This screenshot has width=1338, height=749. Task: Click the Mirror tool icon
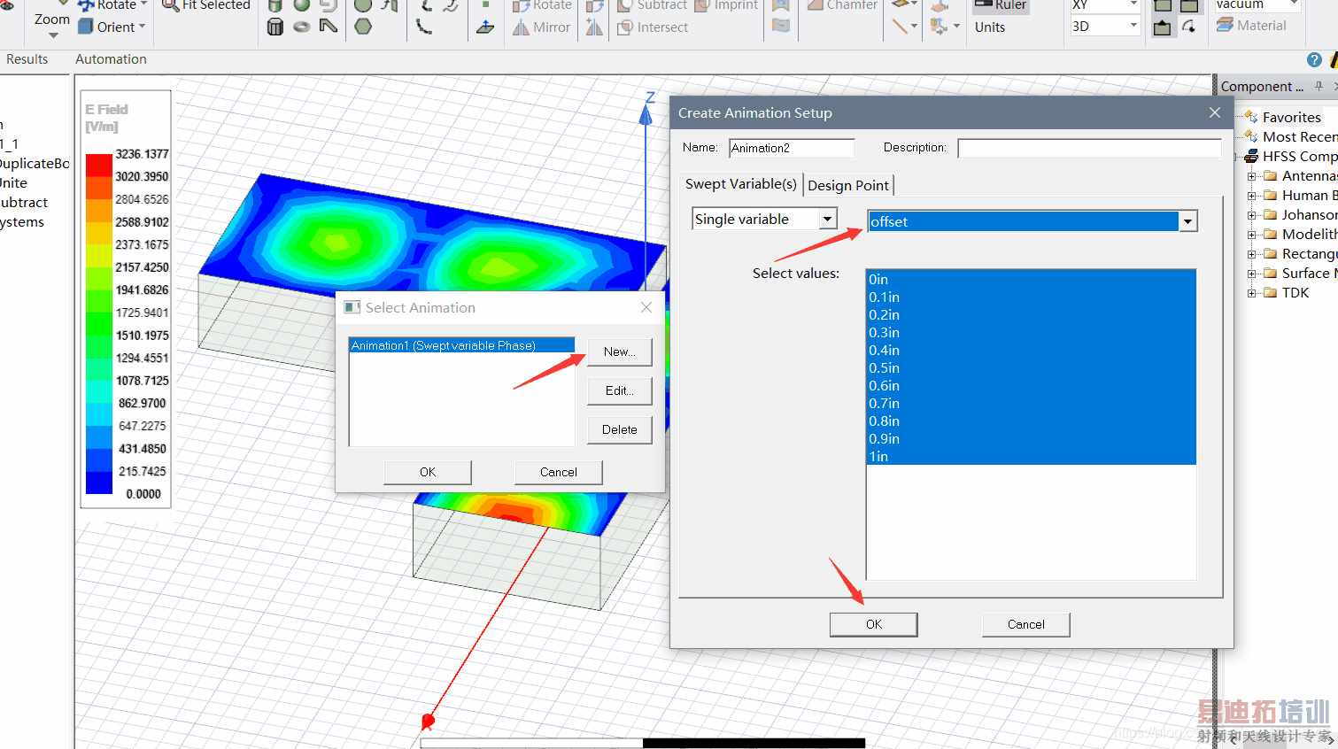coord(521,27)
